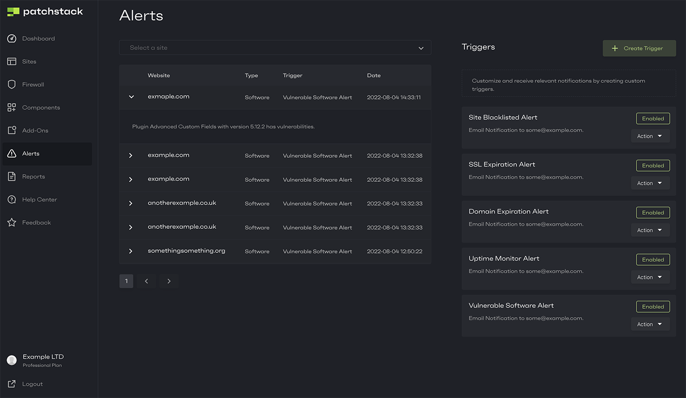Select the Components grid icon
Image resolution: width=686 pixels, height=398 pixels.
click(12, 108)
